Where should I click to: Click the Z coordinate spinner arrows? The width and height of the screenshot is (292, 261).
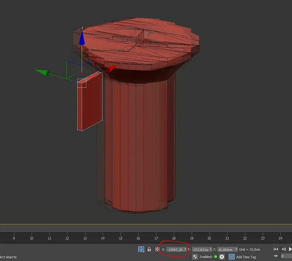point(236,249)
